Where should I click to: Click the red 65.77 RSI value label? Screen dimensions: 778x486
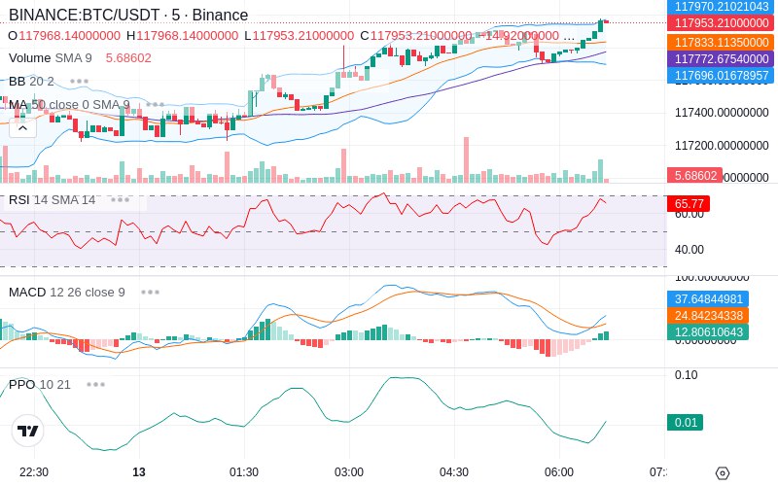pyautogui.click(x=689, y=204)
